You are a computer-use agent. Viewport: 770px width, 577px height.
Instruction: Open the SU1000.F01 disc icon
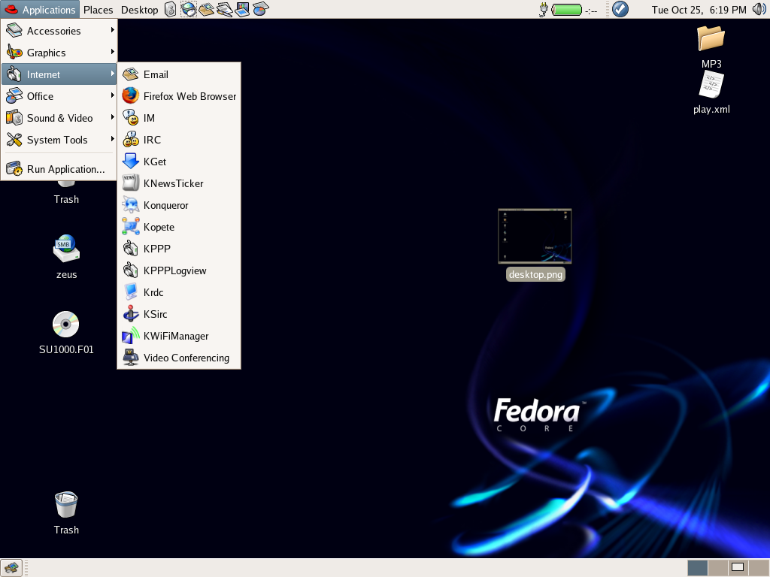[66, 323]
